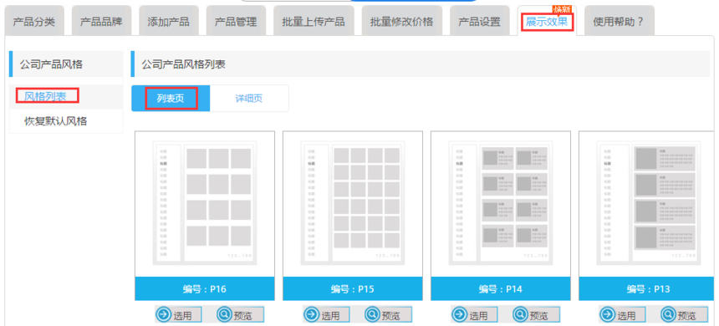Open the 批量修改价格 tab
Screen dimensions: 719x326
point(401,21)
